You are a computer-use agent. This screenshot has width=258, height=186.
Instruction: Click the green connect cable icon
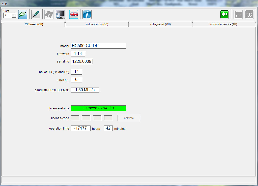(x=23, y=14)
